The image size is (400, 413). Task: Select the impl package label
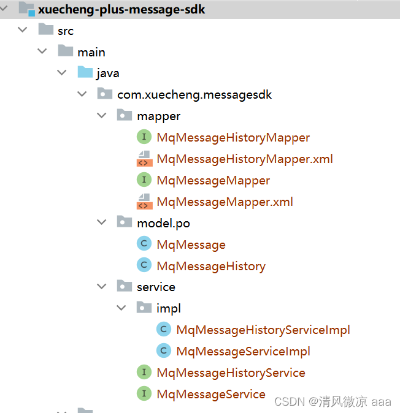pyautogui.click(x=169, y=309)
